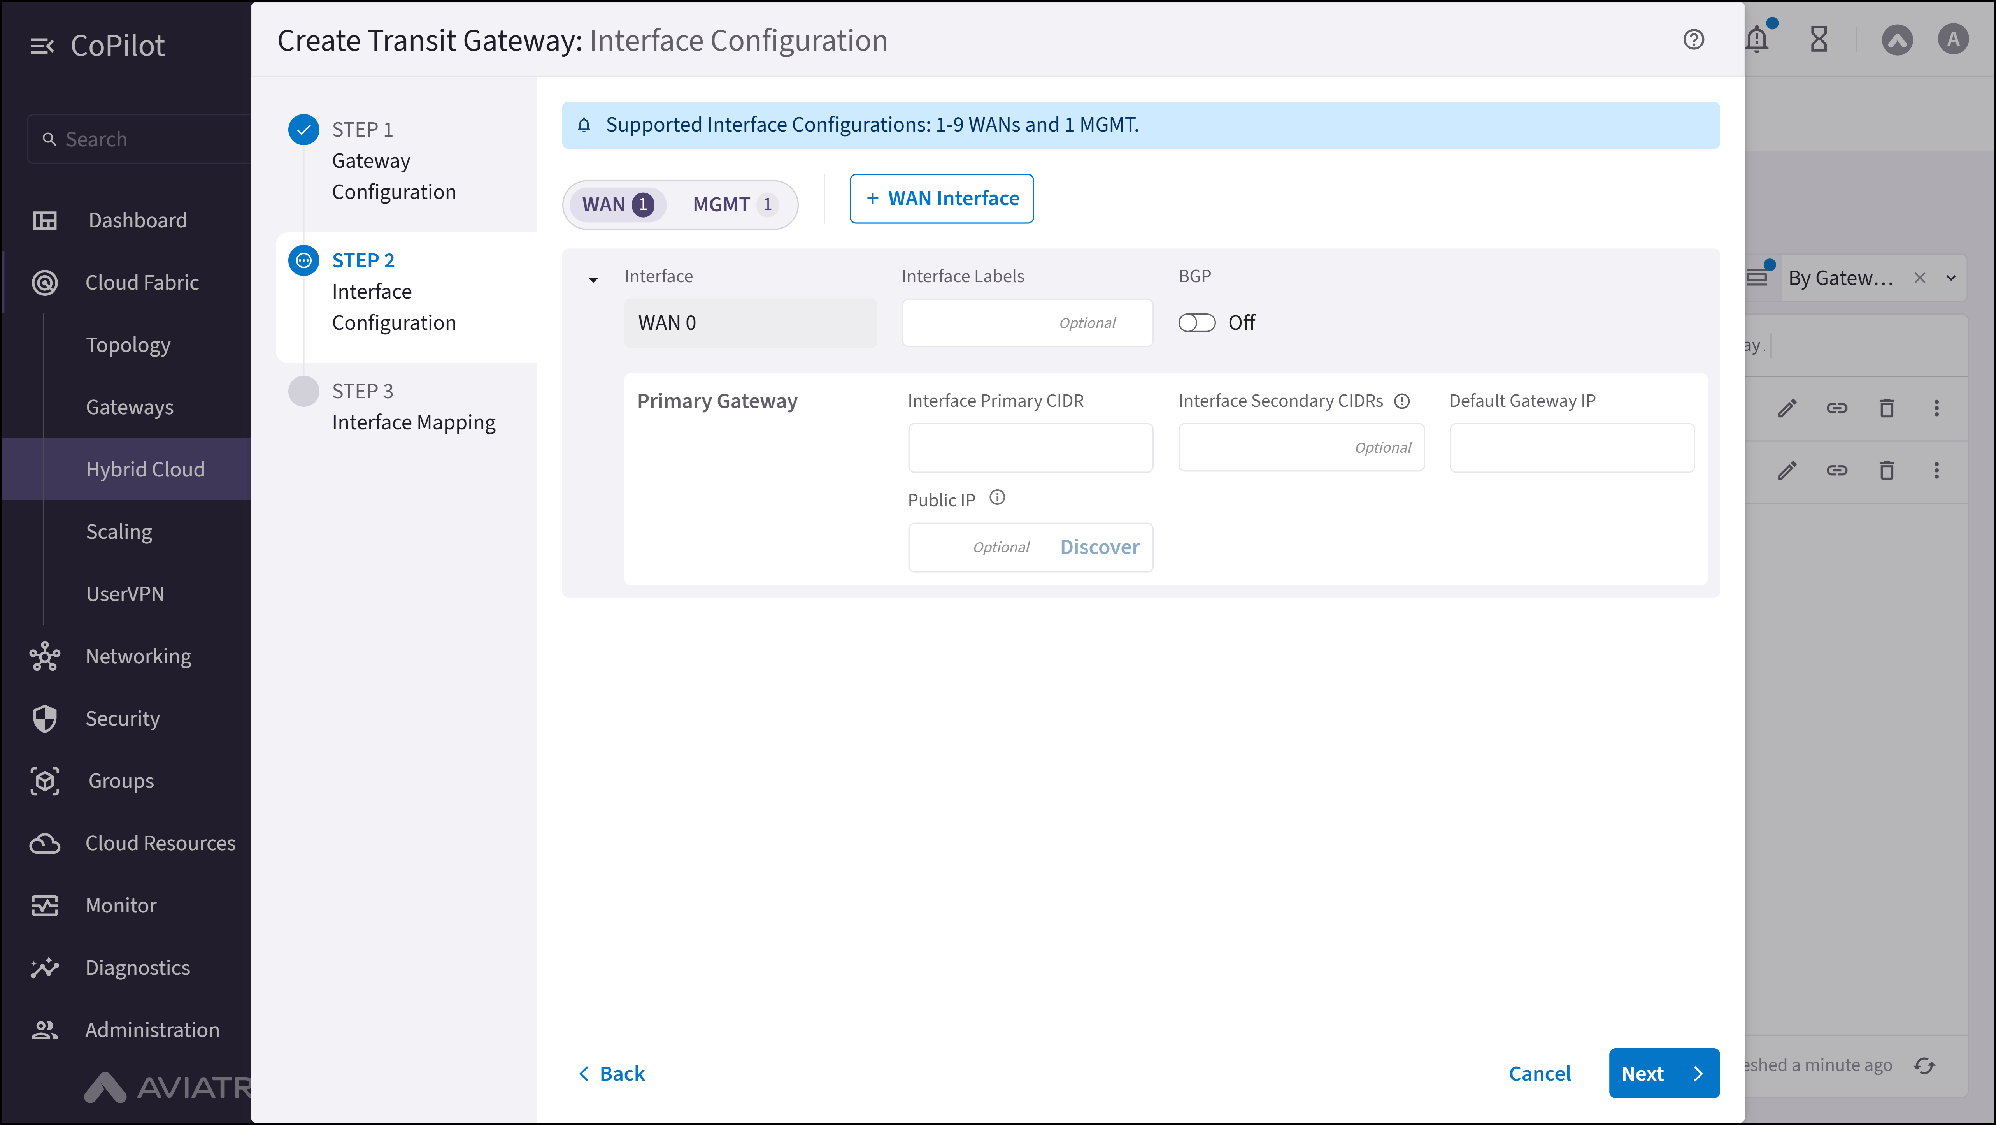Viewport: 1996px width, 1125px height.
Task: Open the pending tasks hourglass icon
Action: pos(1819,40)
